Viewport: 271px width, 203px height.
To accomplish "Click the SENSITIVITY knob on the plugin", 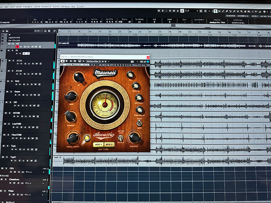I will point(73,138).
